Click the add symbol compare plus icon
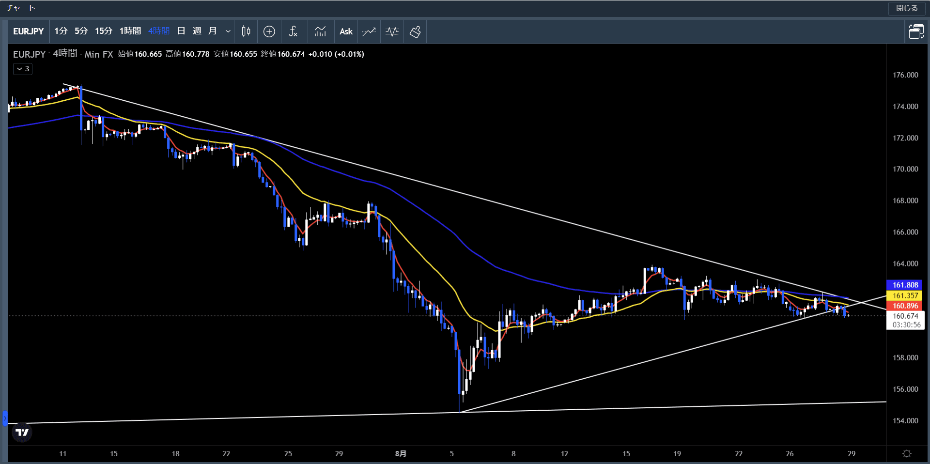The height and width of the screenshot is (464, 930). tap(269, 31)
